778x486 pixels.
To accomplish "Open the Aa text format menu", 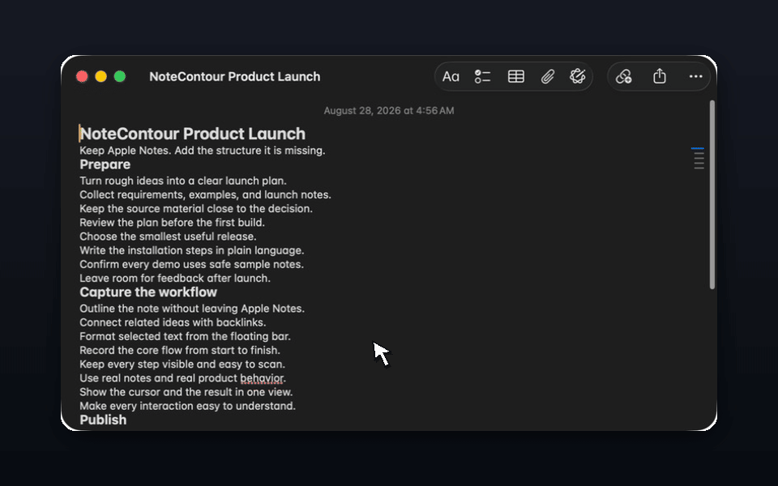I will 451,76.
